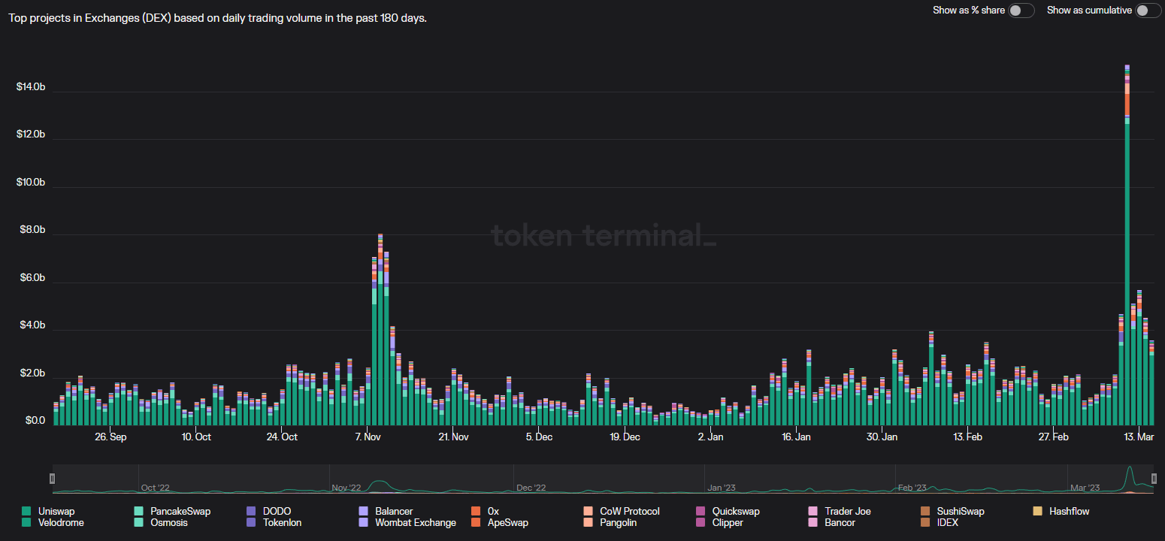Hide the Velodrome series via legend label
1165x541 pixels.
tap(61, 523)
